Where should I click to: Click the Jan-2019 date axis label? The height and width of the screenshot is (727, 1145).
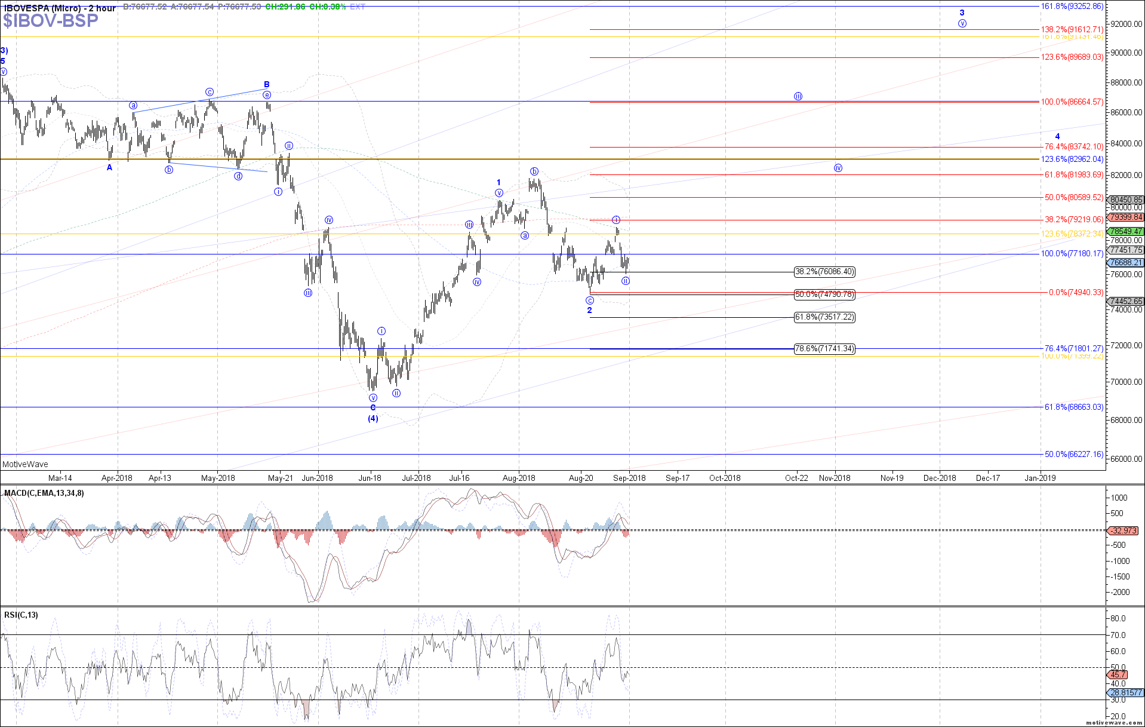pos(1040,478)
